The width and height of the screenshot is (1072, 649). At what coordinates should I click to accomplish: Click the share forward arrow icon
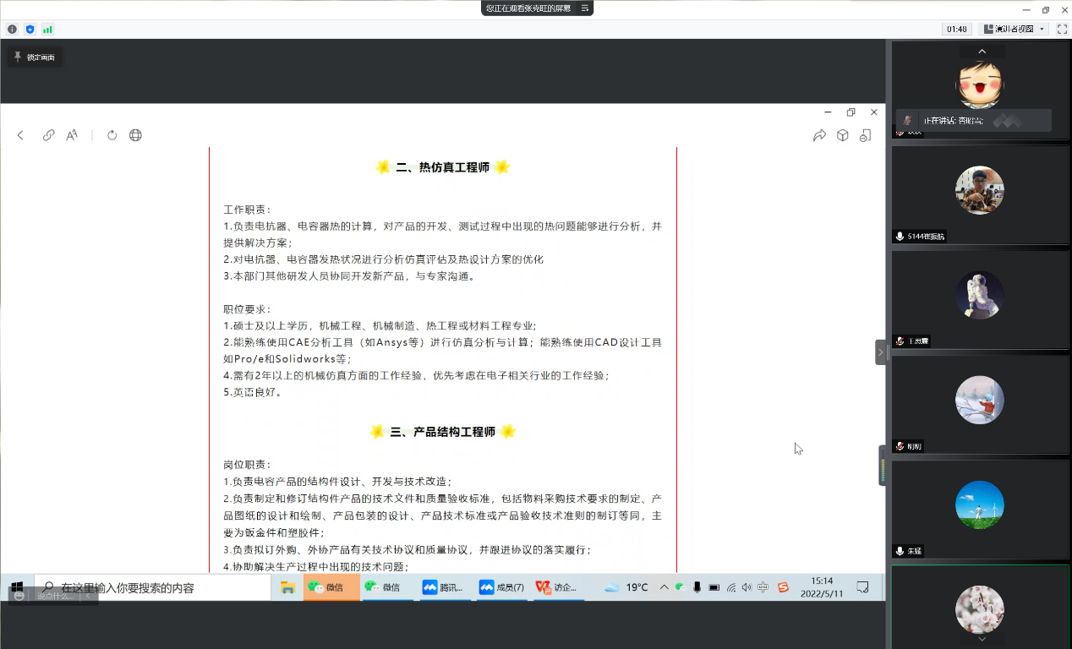[819, 135]
